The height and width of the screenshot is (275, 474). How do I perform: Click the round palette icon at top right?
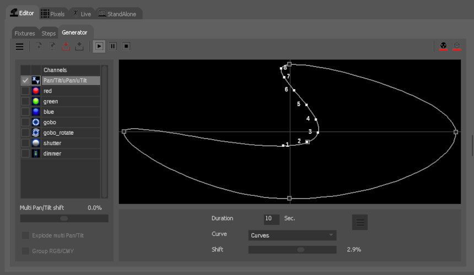(444, 46)
